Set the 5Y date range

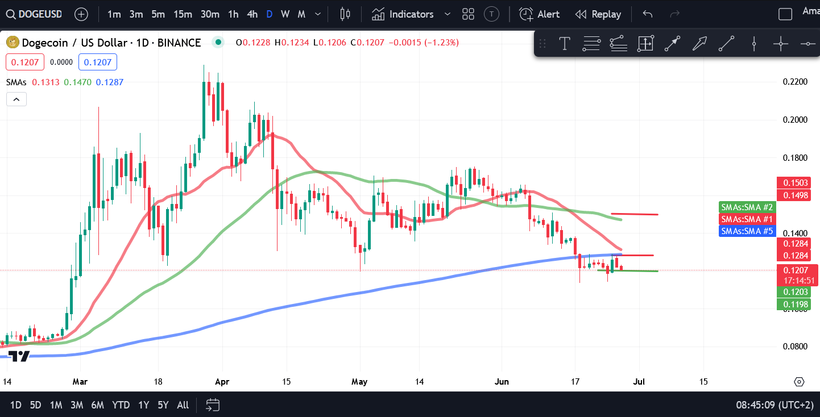coord(163,405)
